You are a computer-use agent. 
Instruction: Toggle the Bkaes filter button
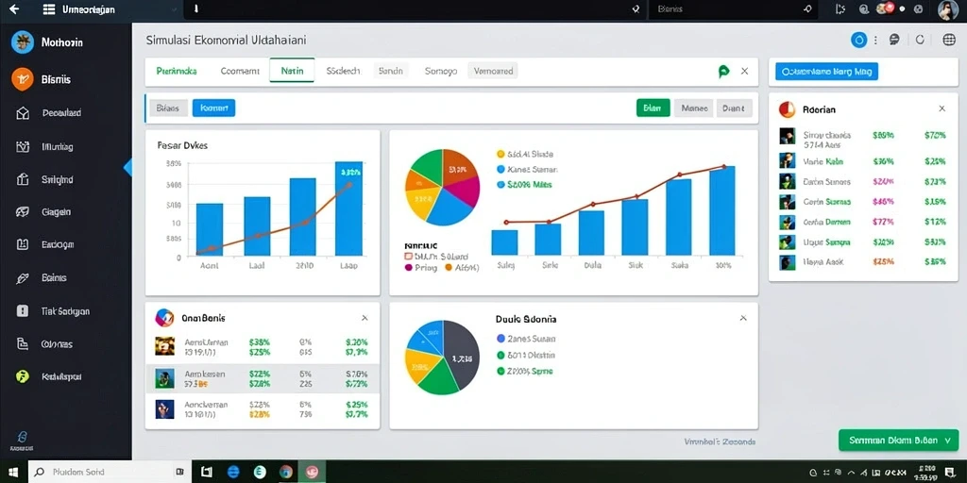tap(168, 108)
